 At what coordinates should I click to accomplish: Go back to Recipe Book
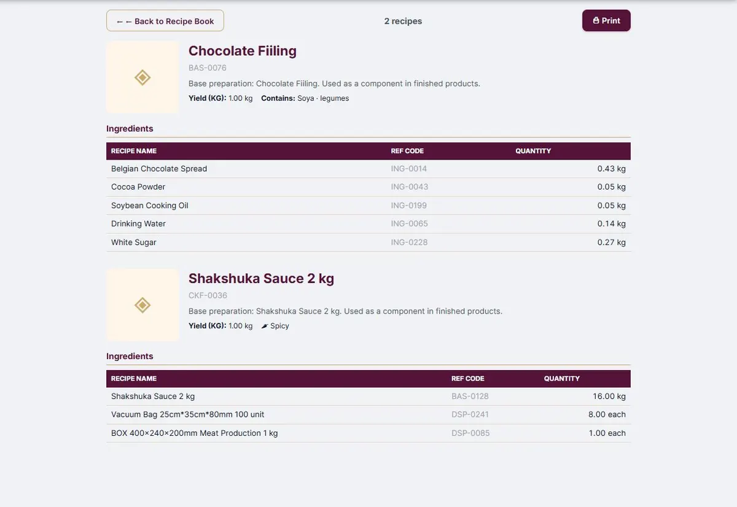pos(165,21)
